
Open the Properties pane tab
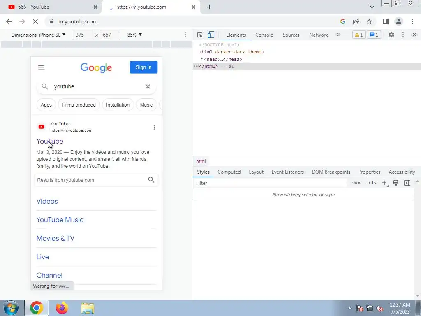coord(369,172)
